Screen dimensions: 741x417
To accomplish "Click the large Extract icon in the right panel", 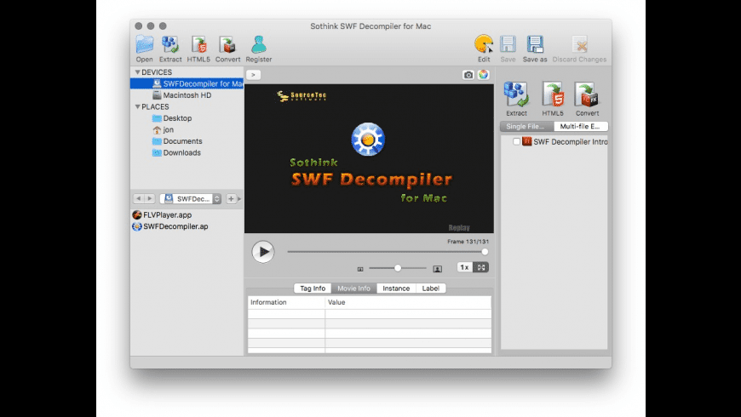I will coord(516,99).
